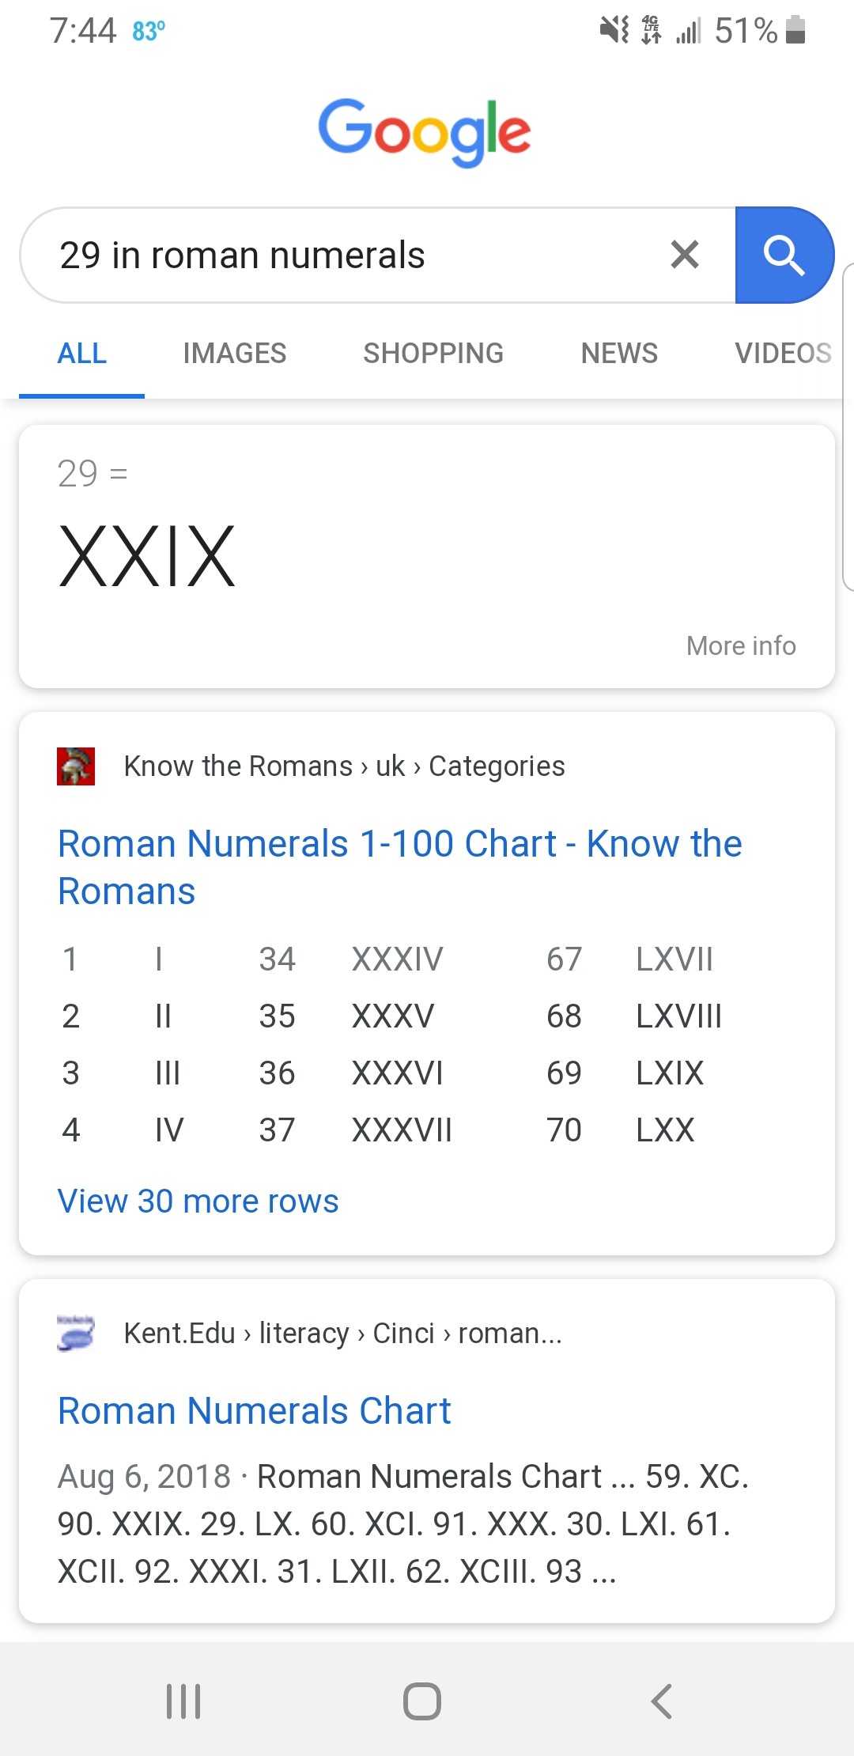The image size is (854, 1756).
Task: Focus the search text field
Action: [x=348, y=255]
